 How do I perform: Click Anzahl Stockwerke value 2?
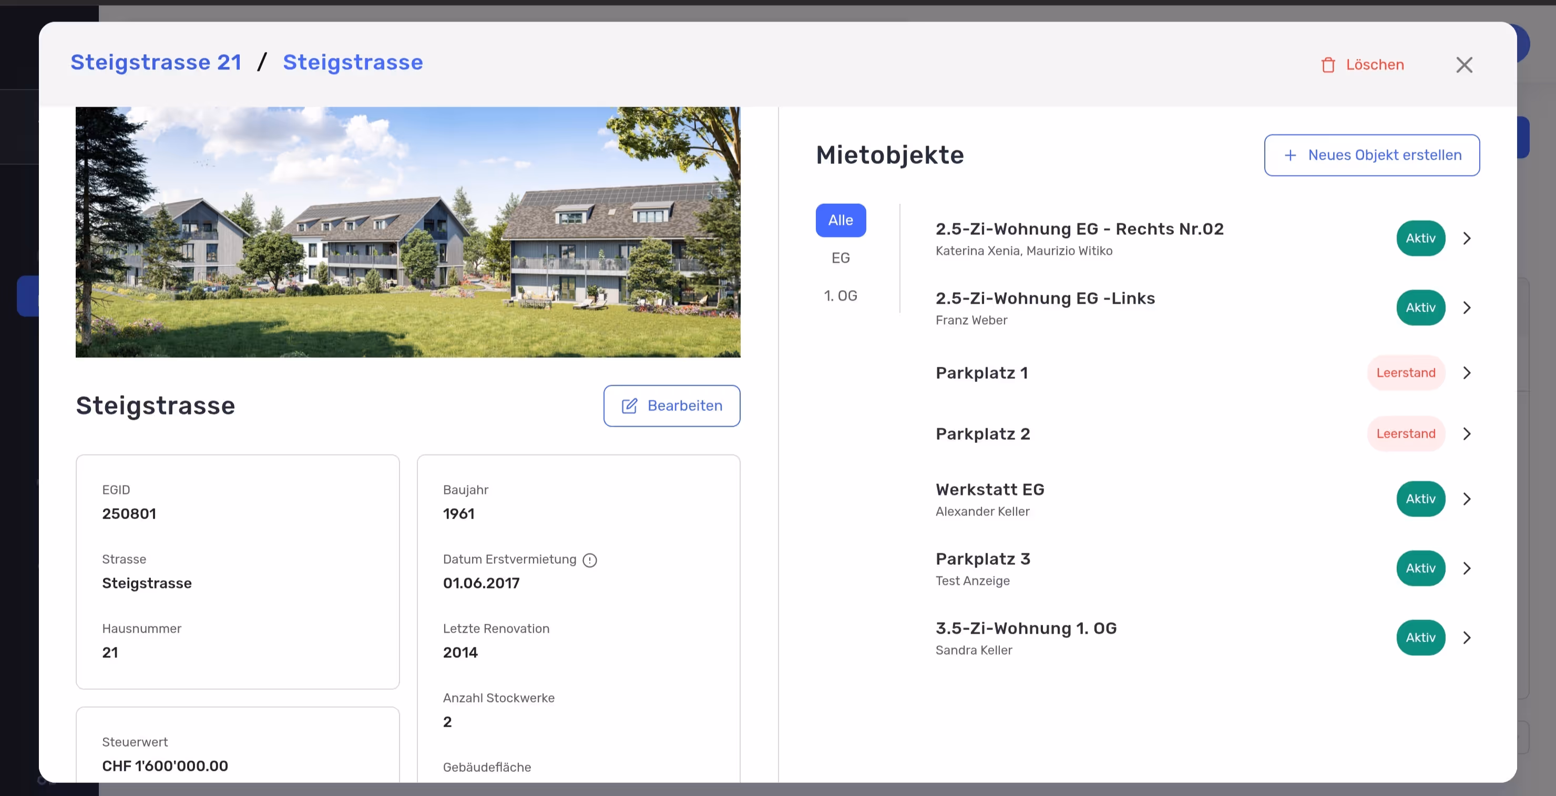click(447, 722)
